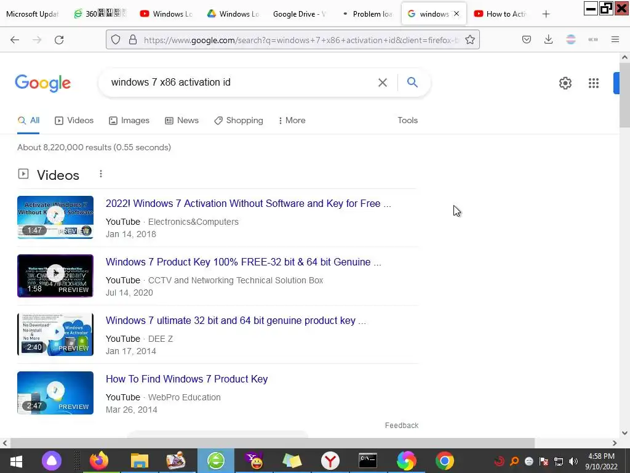Select the Images search filter
Image resolution: width=630 pixels, height=473 pixels.
tap(129, 121)
